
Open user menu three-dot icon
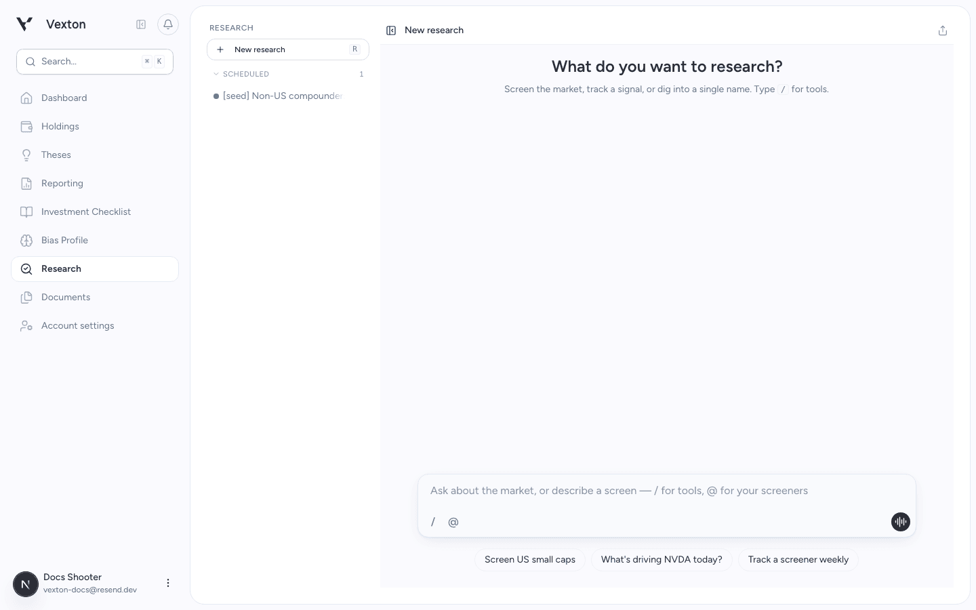pyautogui.click(x=168, y=583)
